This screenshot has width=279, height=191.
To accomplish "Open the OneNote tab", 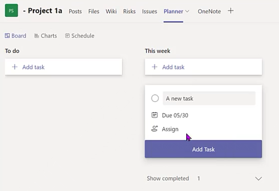I will pyautogui.click(x=209, y=11).
